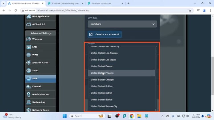
Task: Switch to Surfshark Online security suite tab
Action: tap(66, 3)
